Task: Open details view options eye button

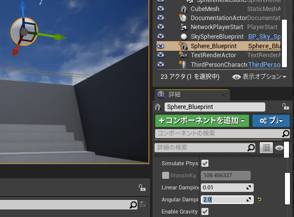Action: tap(279, 148)
